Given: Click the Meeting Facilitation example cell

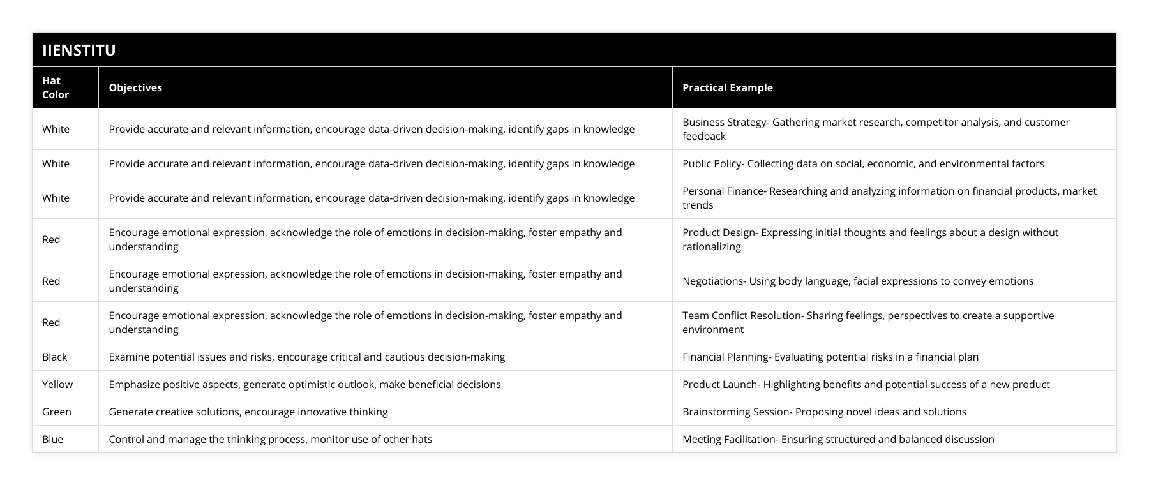Looking at the screenshot, I should tap(838, 439).
